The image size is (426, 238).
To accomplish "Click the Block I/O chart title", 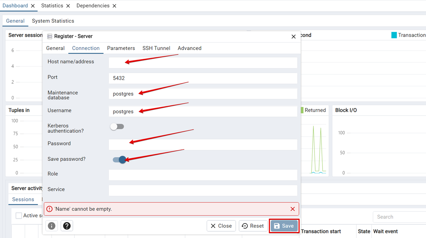I will tap(346, 110).
